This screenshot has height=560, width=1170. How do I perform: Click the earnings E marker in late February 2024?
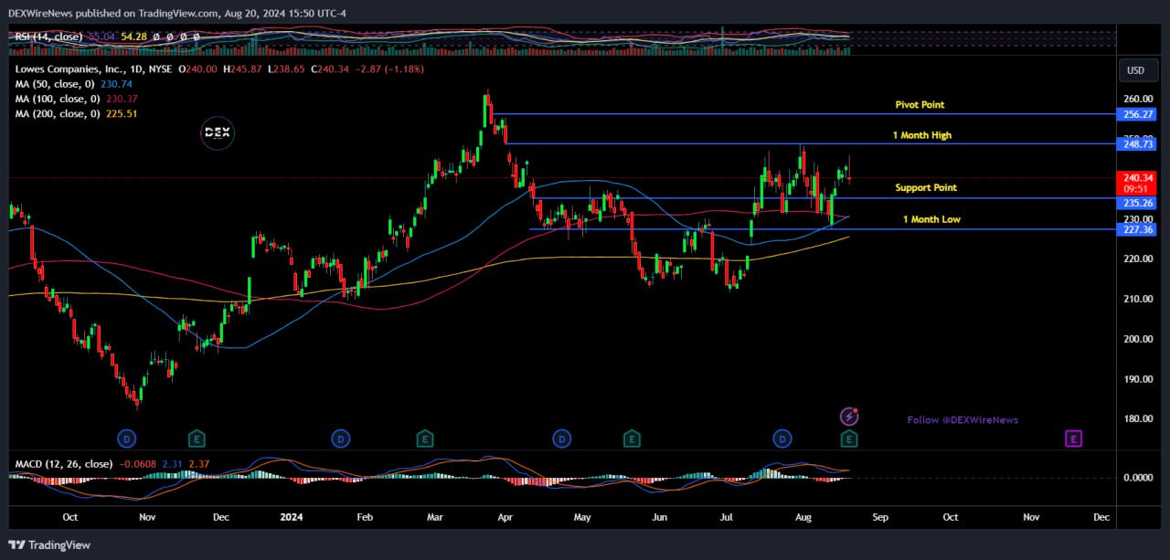point(424,439)
